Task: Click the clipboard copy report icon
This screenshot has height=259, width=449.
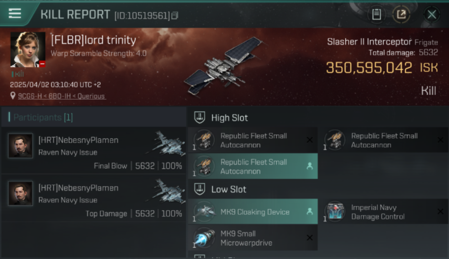Action: [376, 15]
